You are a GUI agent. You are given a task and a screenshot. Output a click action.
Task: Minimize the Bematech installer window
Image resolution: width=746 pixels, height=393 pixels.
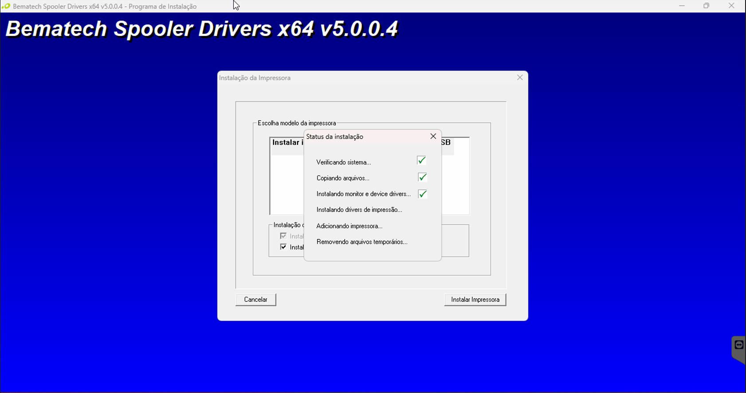click(682, 6)
